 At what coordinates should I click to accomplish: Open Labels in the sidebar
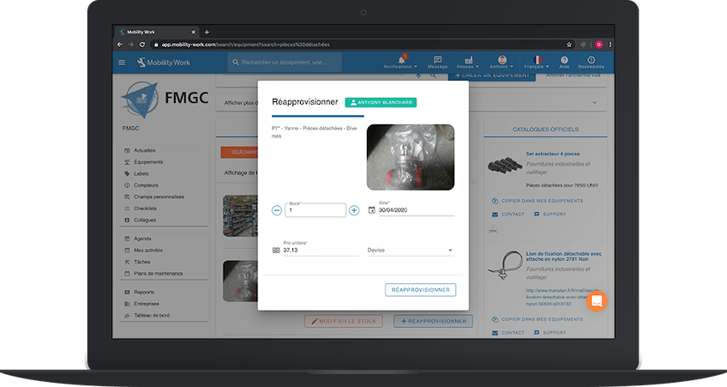point(141,173)
